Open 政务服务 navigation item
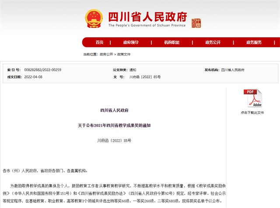Image resolution: width=280 pixels, height=208 pixels. pyautogui.click(x=254, y=42)
